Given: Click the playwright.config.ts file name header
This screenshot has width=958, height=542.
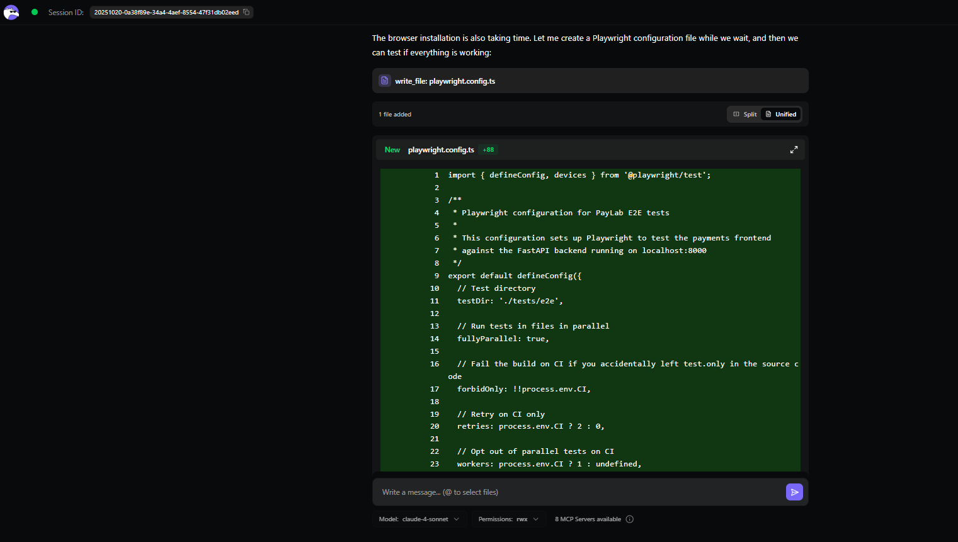Looking at the screenshot, I should pyautogui.click(x=441, y=150).
